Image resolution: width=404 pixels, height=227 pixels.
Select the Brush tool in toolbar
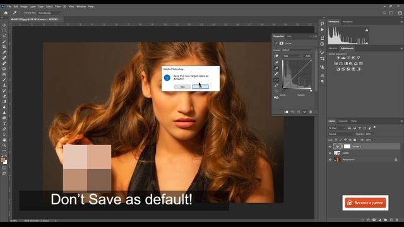4,80
